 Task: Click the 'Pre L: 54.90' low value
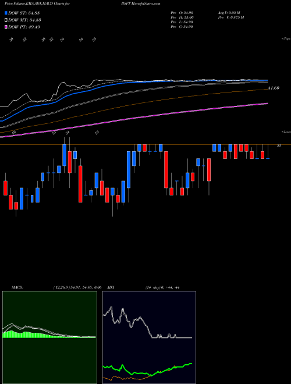[x=182, y=22]
